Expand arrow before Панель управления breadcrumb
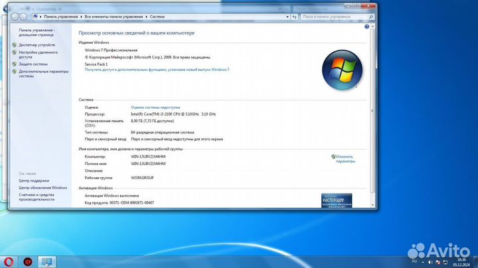Image resolution: width=478 pixels, height=268 pixels. [41, 17]
